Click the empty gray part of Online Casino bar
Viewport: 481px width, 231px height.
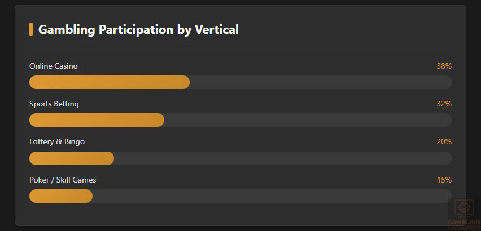click(320, 82)
